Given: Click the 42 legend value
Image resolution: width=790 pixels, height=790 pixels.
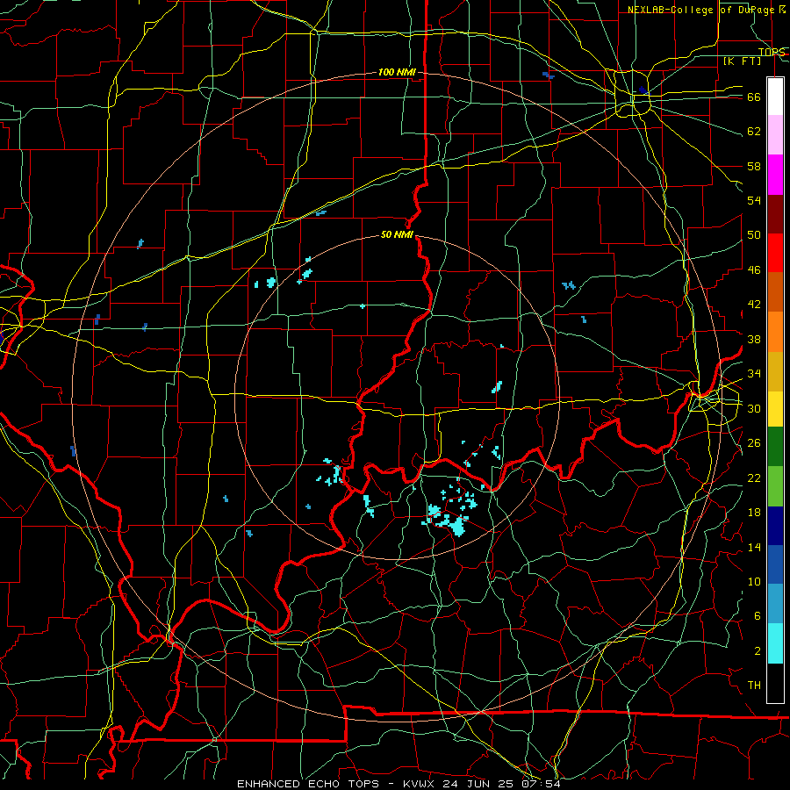Looking at the screenshot, I should tap(754, 305).
